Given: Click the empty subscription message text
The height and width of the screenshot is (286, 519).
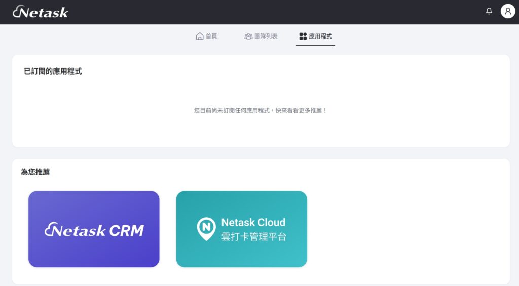Looking at the screenshot, I should [261, 110].
